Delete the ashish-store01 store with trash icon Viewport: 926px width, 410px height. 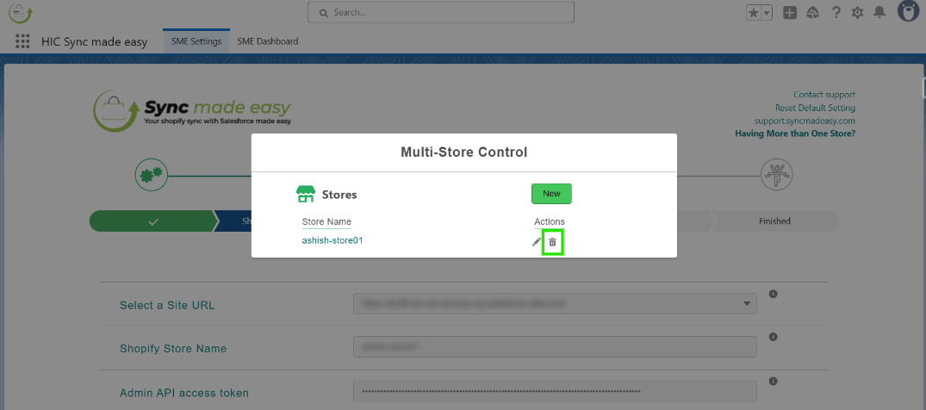click(553, 242)
